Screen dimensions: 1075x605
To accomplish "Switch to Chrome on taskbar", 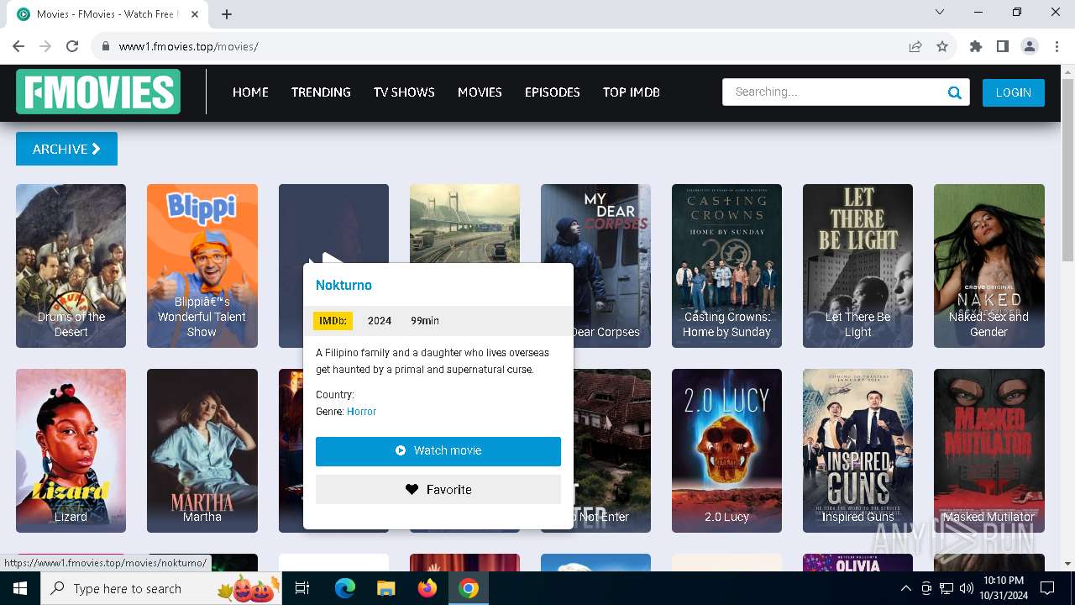I will pos(469,588).
